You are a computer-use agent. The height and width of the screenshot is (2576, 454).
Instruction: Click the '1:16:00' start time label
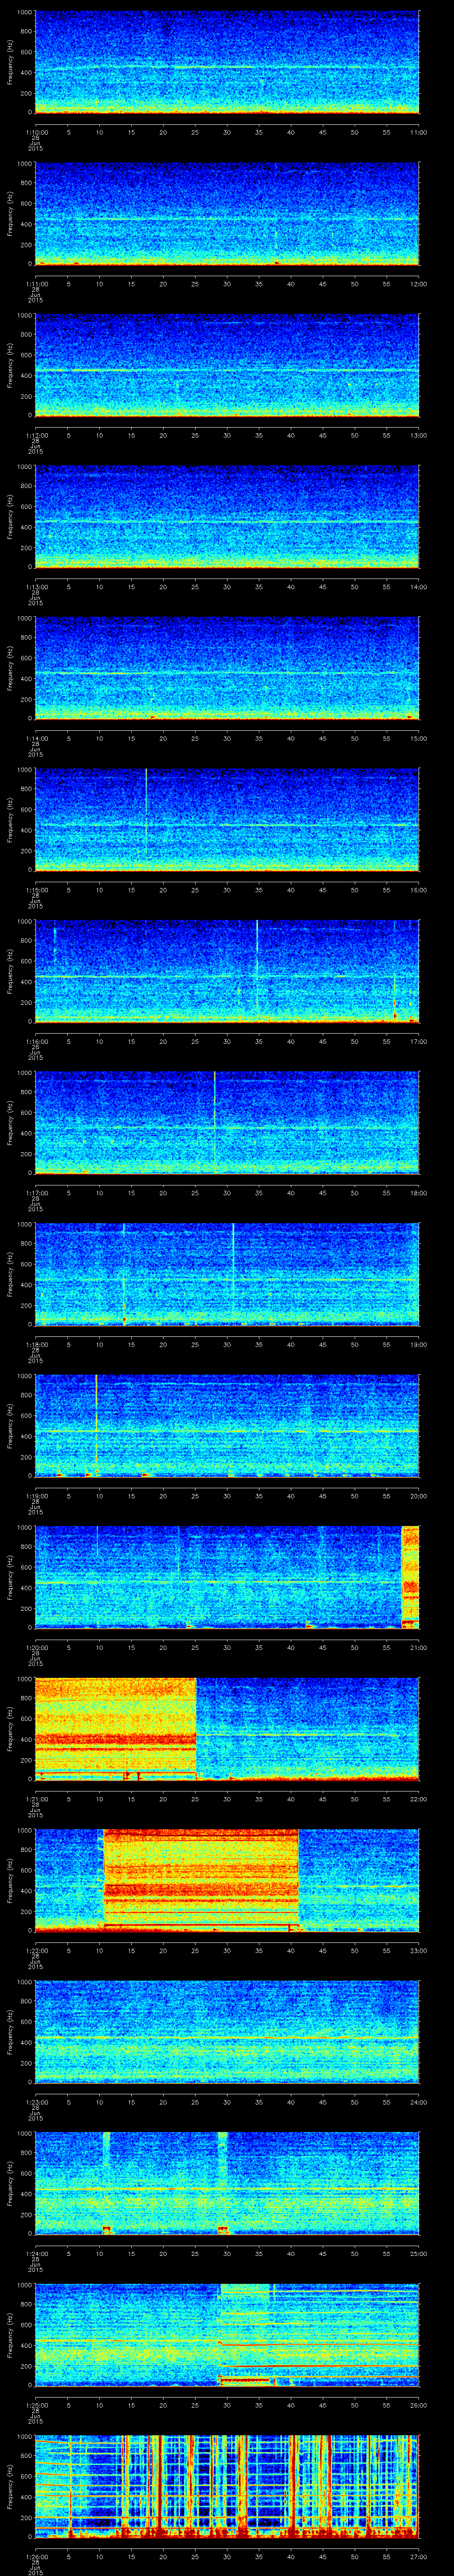tap(36, 1041)
